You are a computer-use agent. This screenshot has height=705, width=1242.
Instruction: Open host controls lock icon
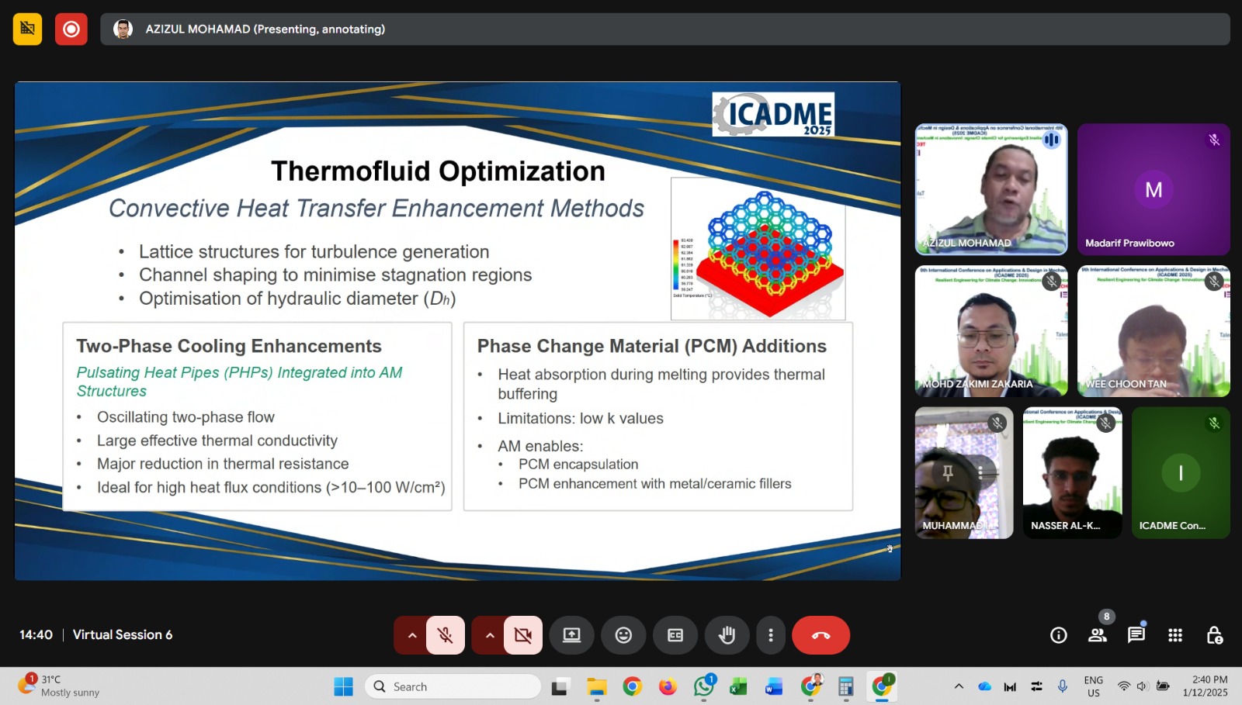(1214, 635)
